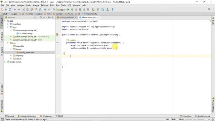
Task: Open the VCS menu
Action: click(x=69, y=5)
